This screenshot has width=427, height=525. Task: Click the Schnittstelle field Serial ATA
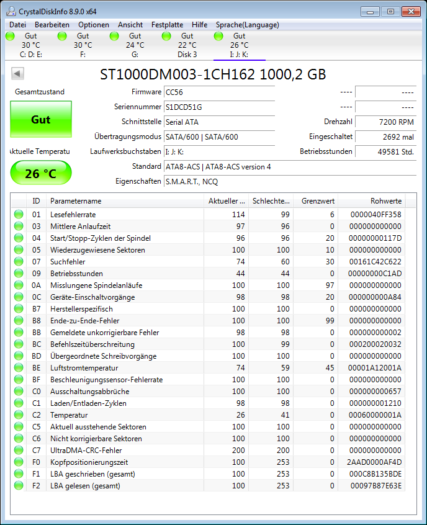coord(219,122)
